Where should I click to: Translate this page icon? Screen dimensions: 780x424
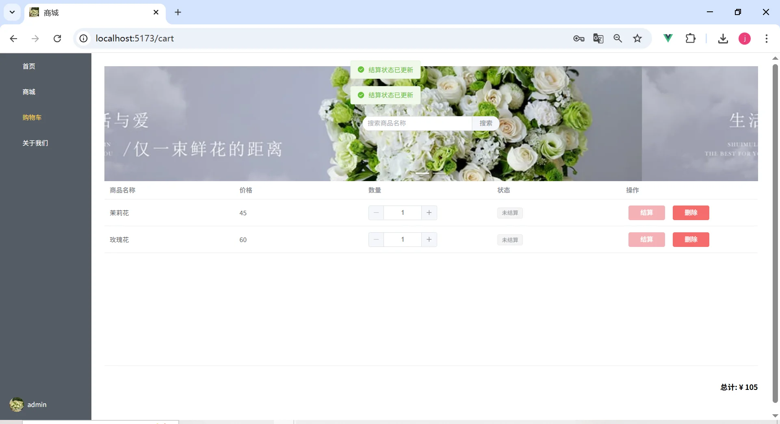point(598,39)
